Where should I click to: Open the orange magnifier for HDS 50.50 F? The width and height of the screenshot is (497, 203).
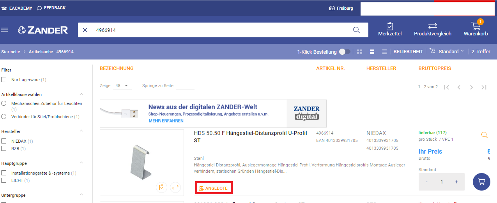click(x=484, y=135)
